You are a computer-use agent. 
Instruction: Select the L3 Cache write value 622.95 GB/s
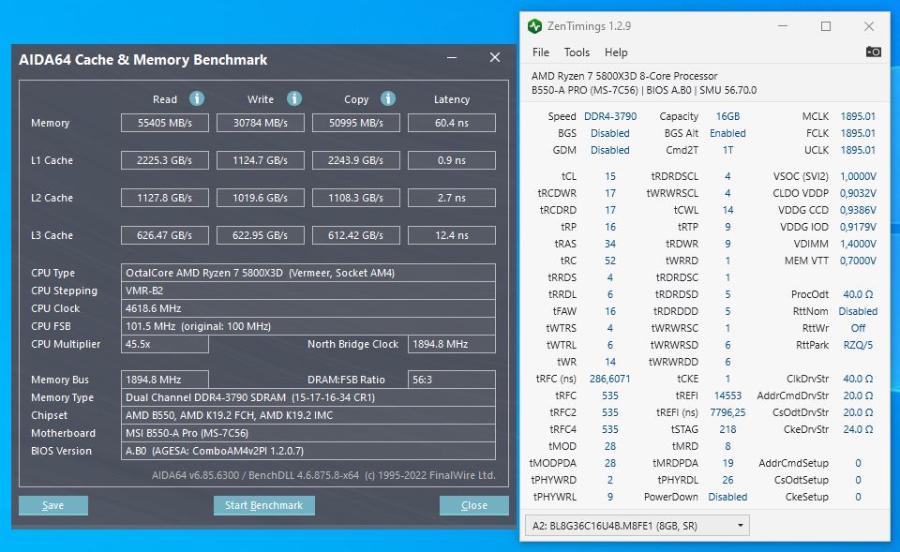coord(260,234)
